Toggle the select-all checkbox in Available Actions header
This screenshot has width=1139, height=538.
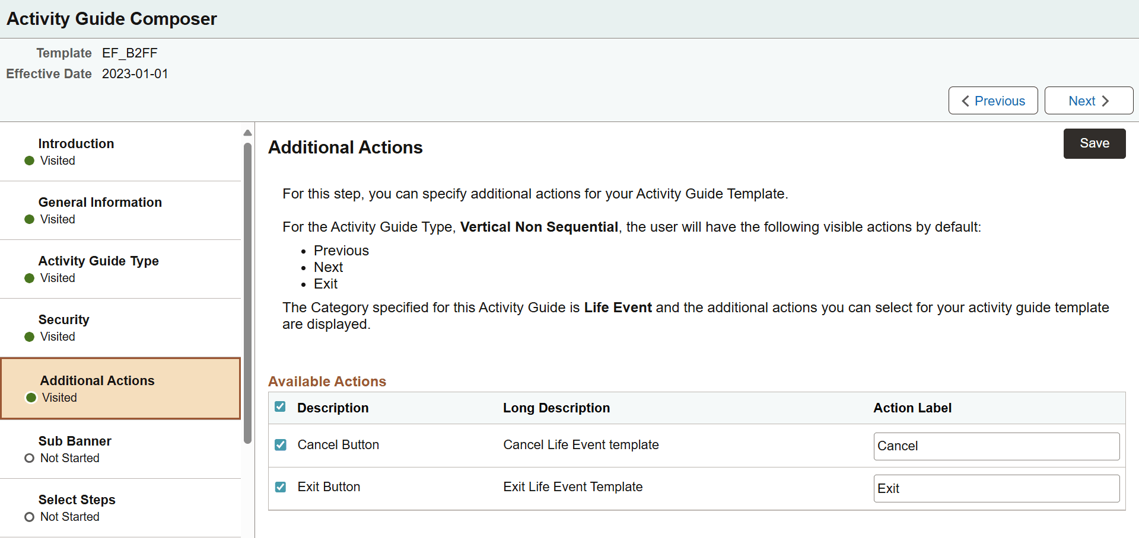(280, 406)
